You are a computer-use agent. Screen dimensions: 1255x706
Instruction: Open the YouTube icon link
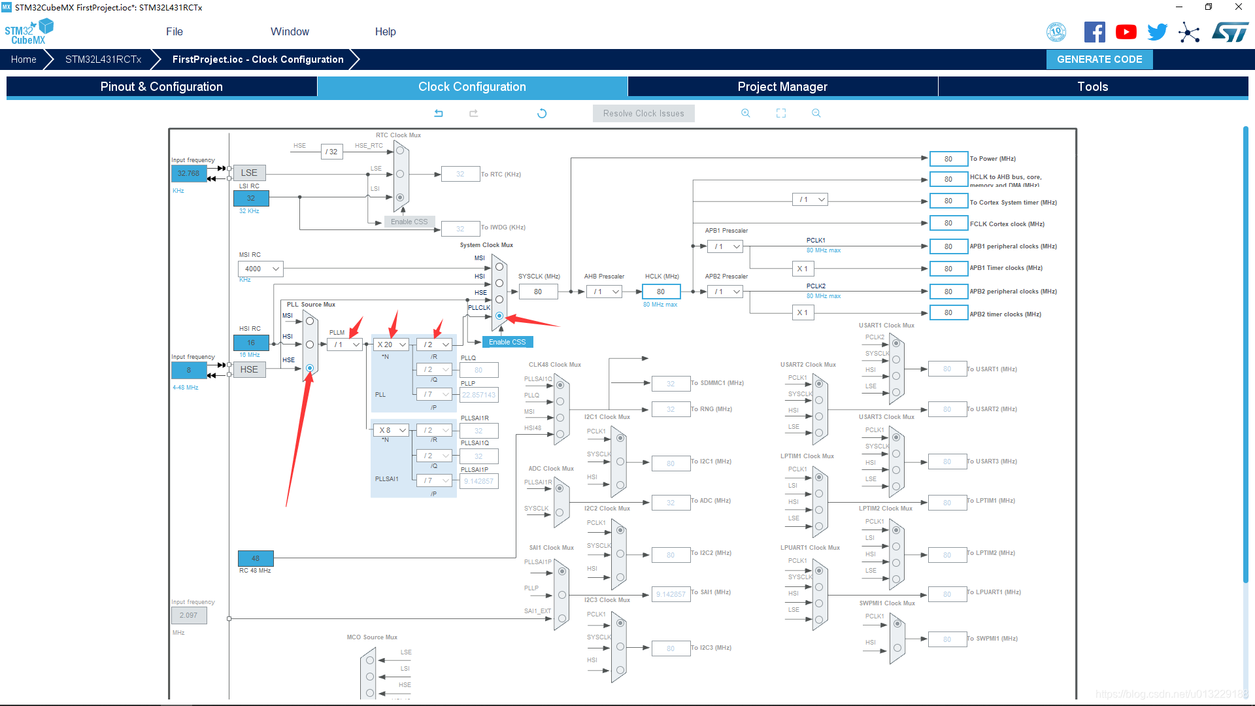pos(1126,32)
